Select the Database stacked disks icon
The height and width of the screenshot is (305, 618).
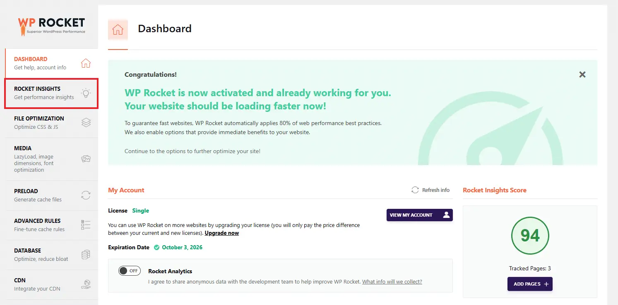click(86, 254)
